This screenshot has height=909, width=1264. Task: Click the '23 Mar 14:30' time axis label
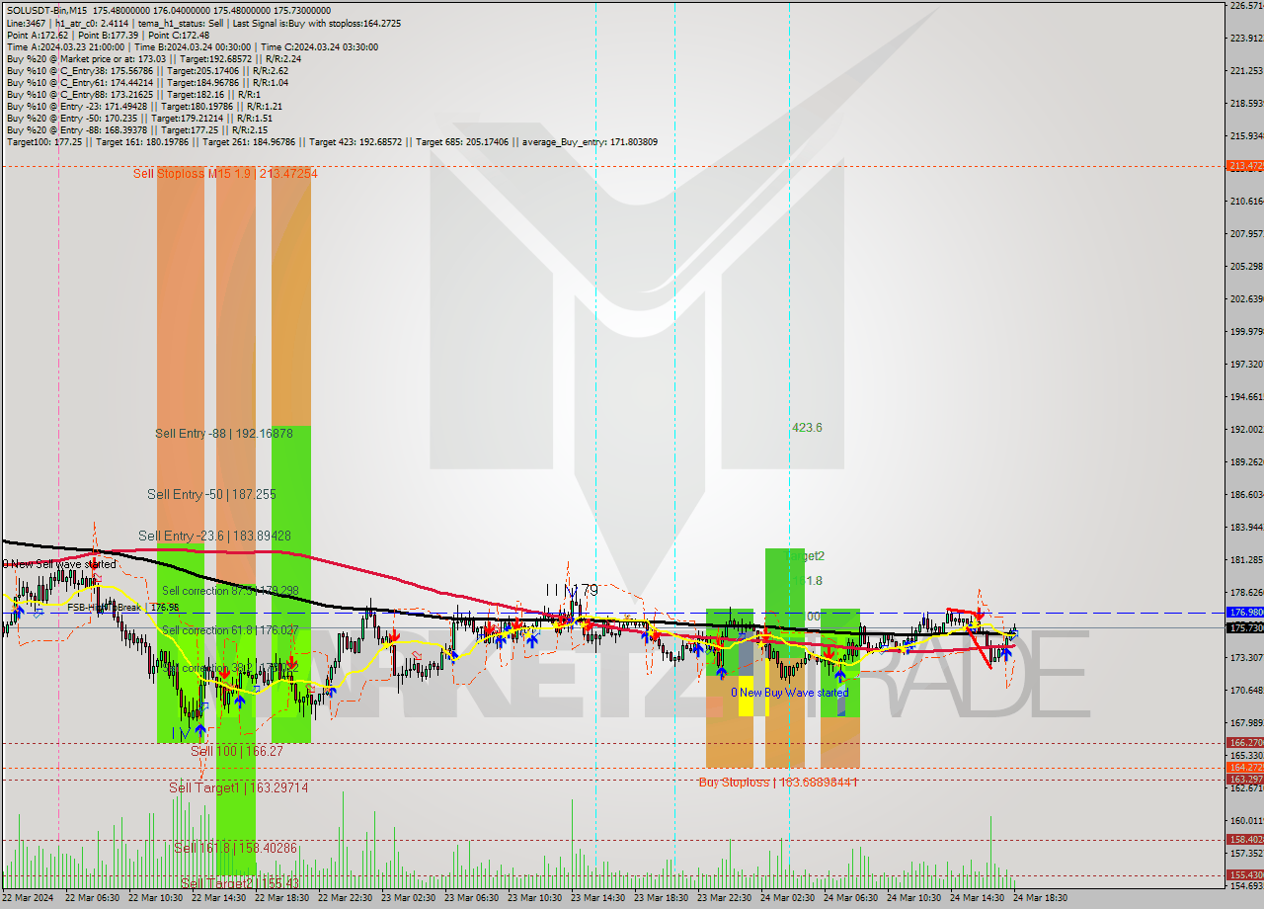[x=598, y=898]
